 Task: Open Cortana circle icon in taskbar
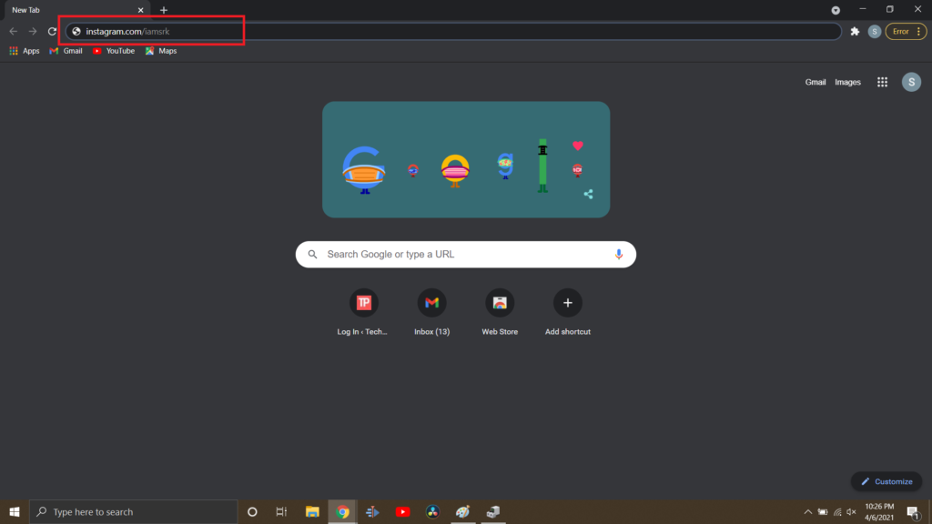[x=252, y=511]
